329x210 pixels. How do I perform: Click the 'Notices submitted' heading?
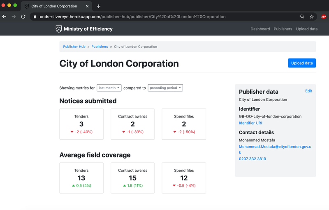88,101
